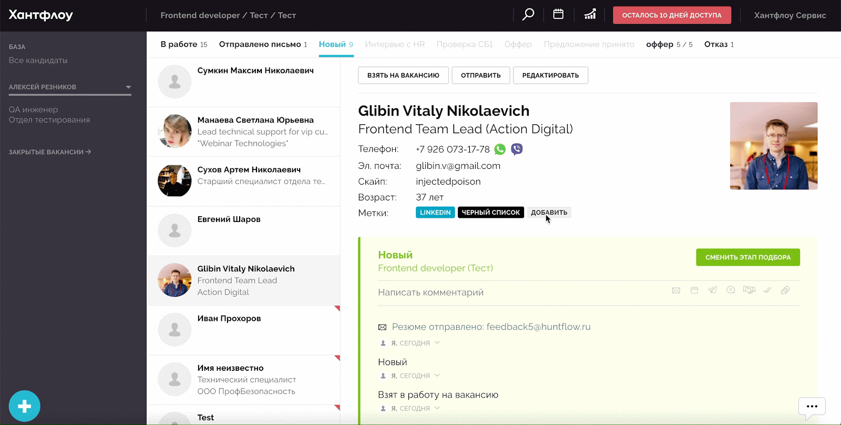Click the Frontend developer / Тест / Тест breadcrumb
This screenshot has height=425, width=841.
(x=228, y=15)
